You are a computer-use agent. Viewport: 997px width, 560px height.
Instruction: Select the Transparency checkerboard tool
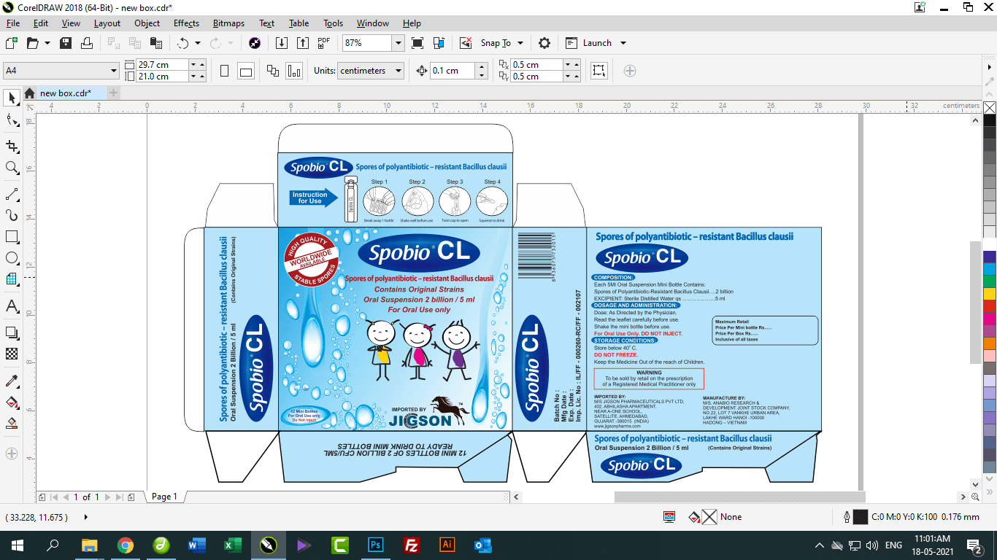[12, 354]
